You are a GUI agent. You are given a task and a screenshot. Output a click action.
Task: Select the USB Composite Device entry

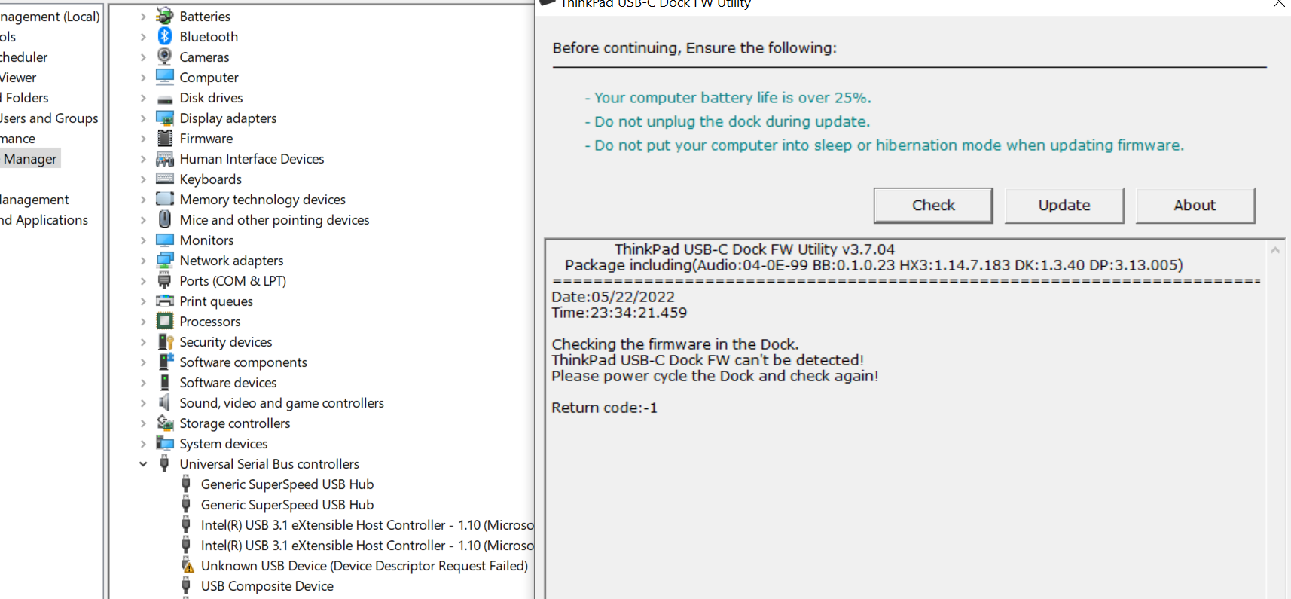click(x=267, y=586)
